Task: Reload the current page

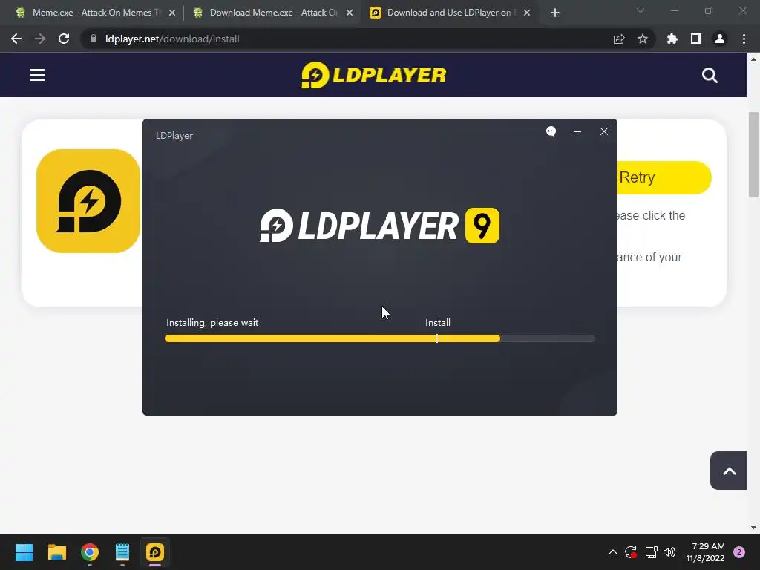Action: click(64, 39)
